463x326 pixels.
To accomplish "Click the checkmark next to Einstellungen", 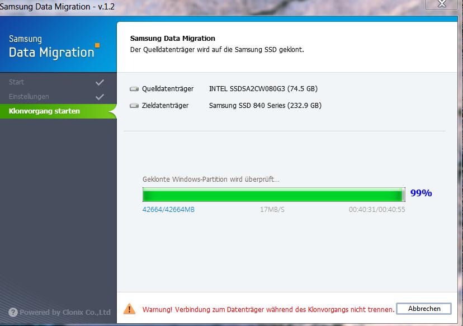I will point(100,97).
